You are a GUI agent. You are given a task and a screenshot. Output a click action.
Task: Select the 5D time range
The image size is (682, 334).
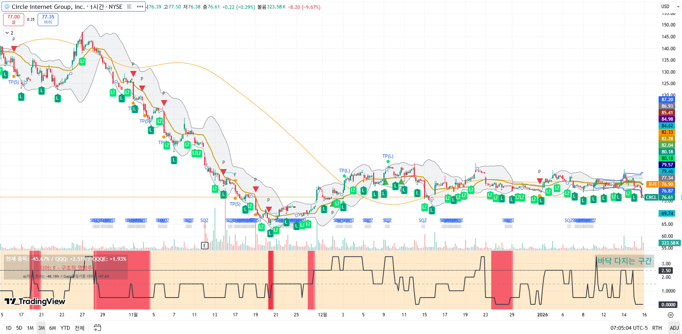click(19, 328)
